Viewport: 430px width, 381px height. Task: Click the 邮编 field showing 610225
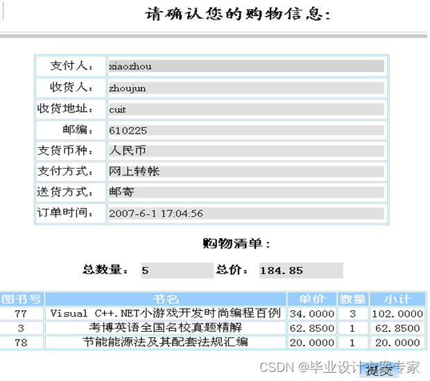click(x=246, y=130)
